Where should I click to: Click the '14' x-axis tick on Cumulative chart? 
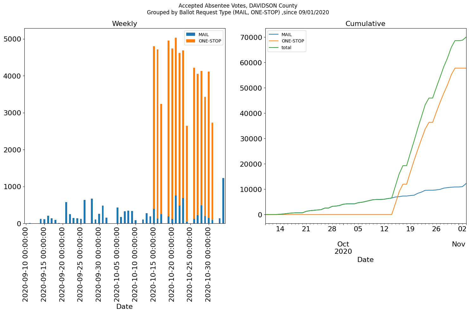pyautogui.click(x=280, y=229)
